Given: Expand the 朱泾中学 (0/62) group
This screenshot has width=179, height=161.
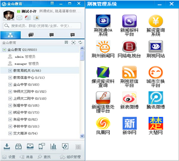Looking at the screenshot, I should point(10,120).
